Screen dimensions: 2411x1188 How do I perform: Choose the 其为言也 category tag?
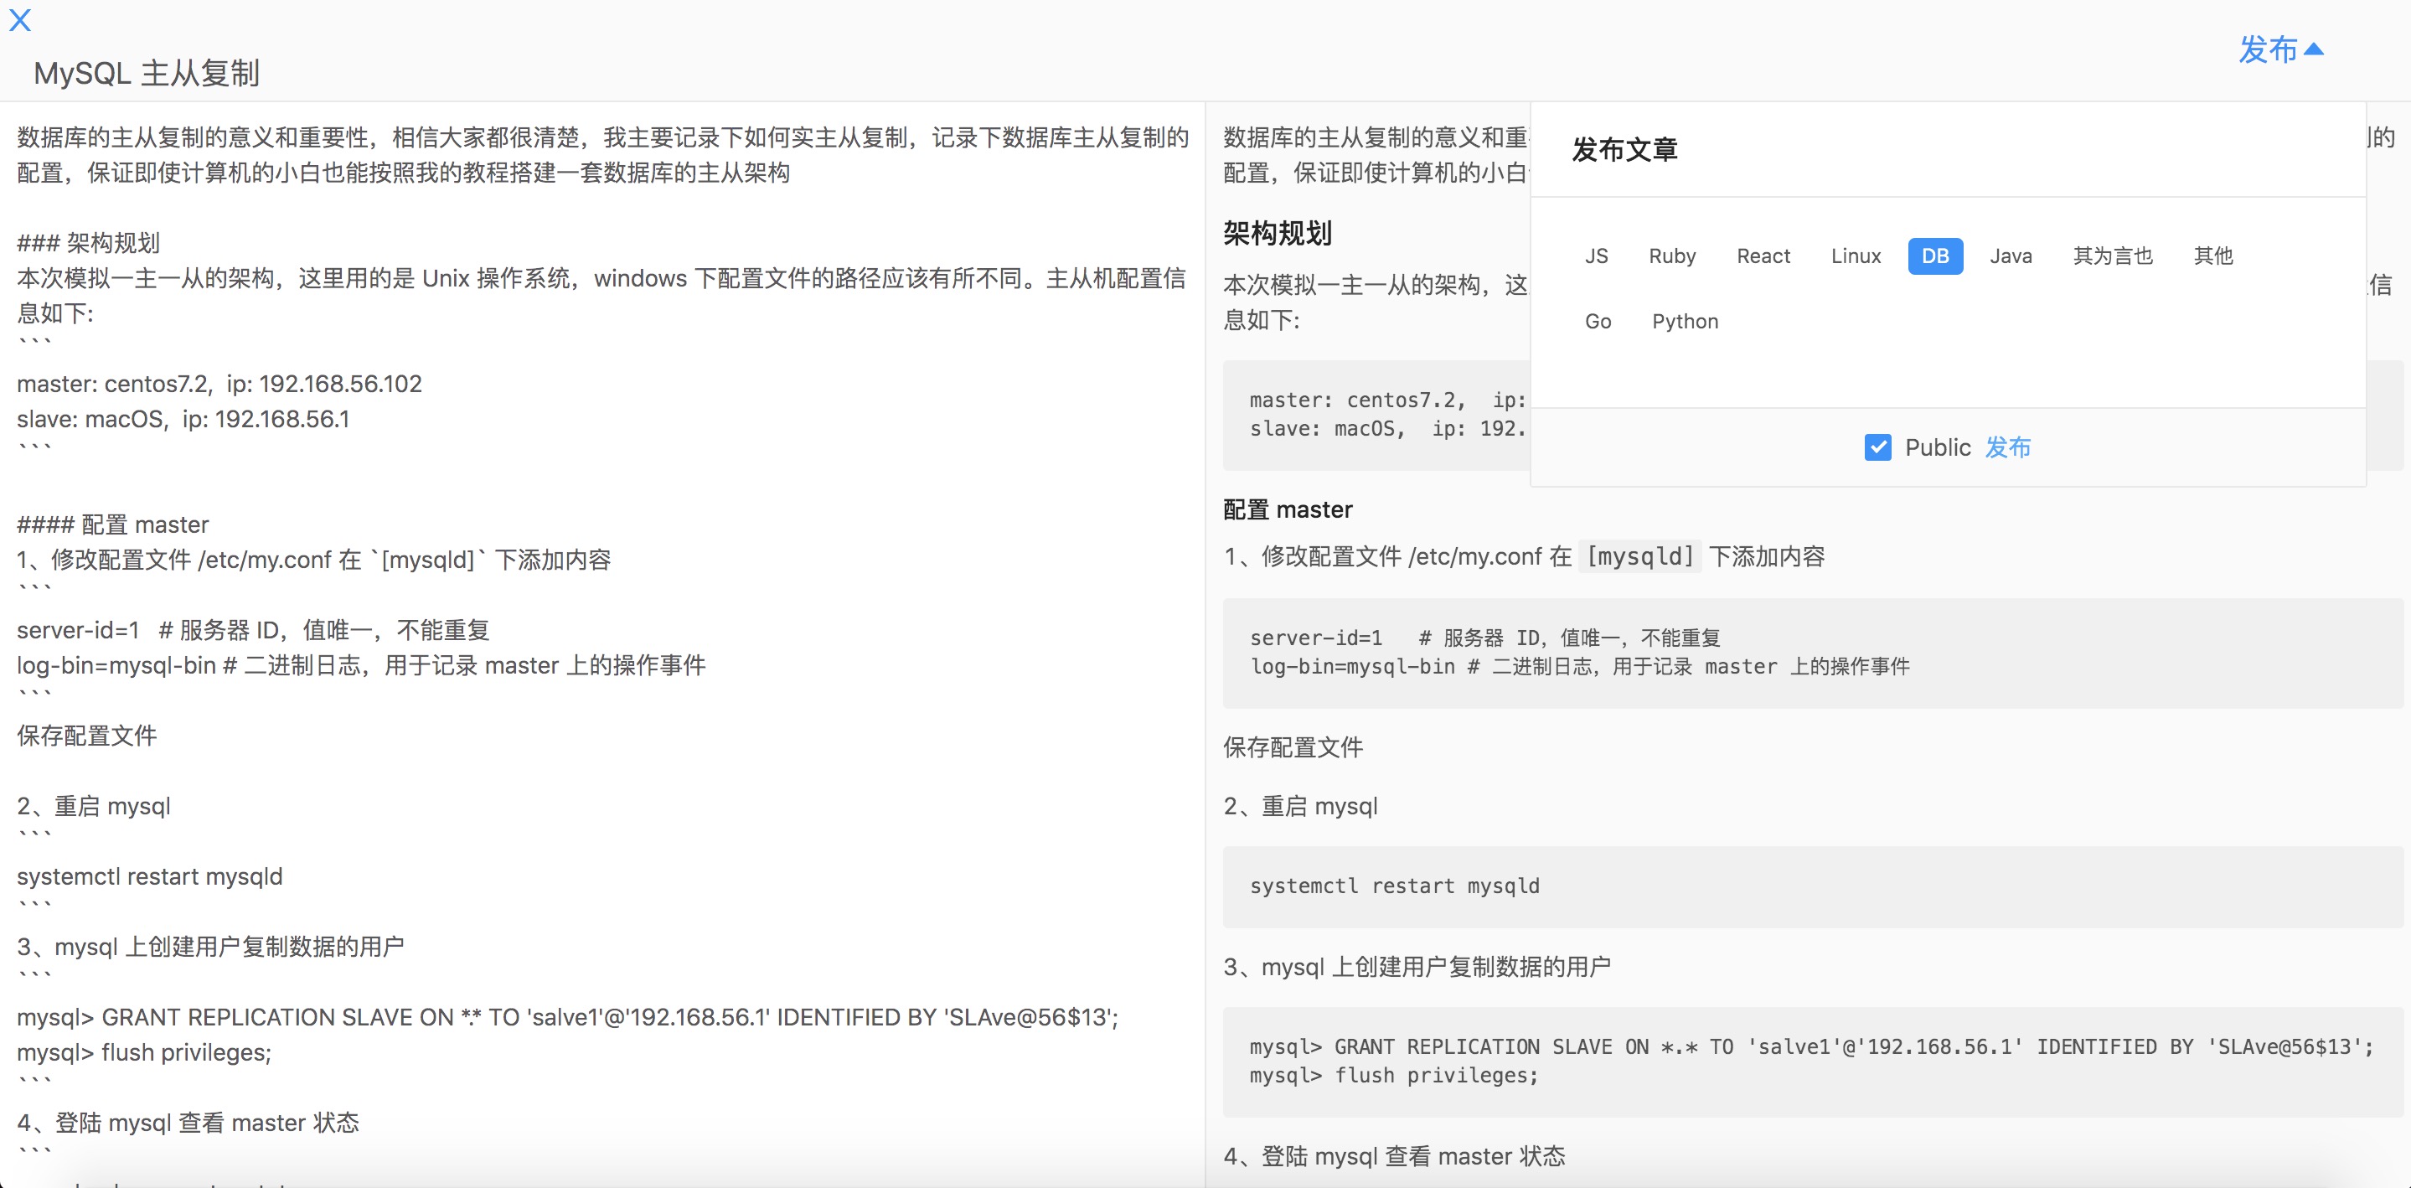2113,256
